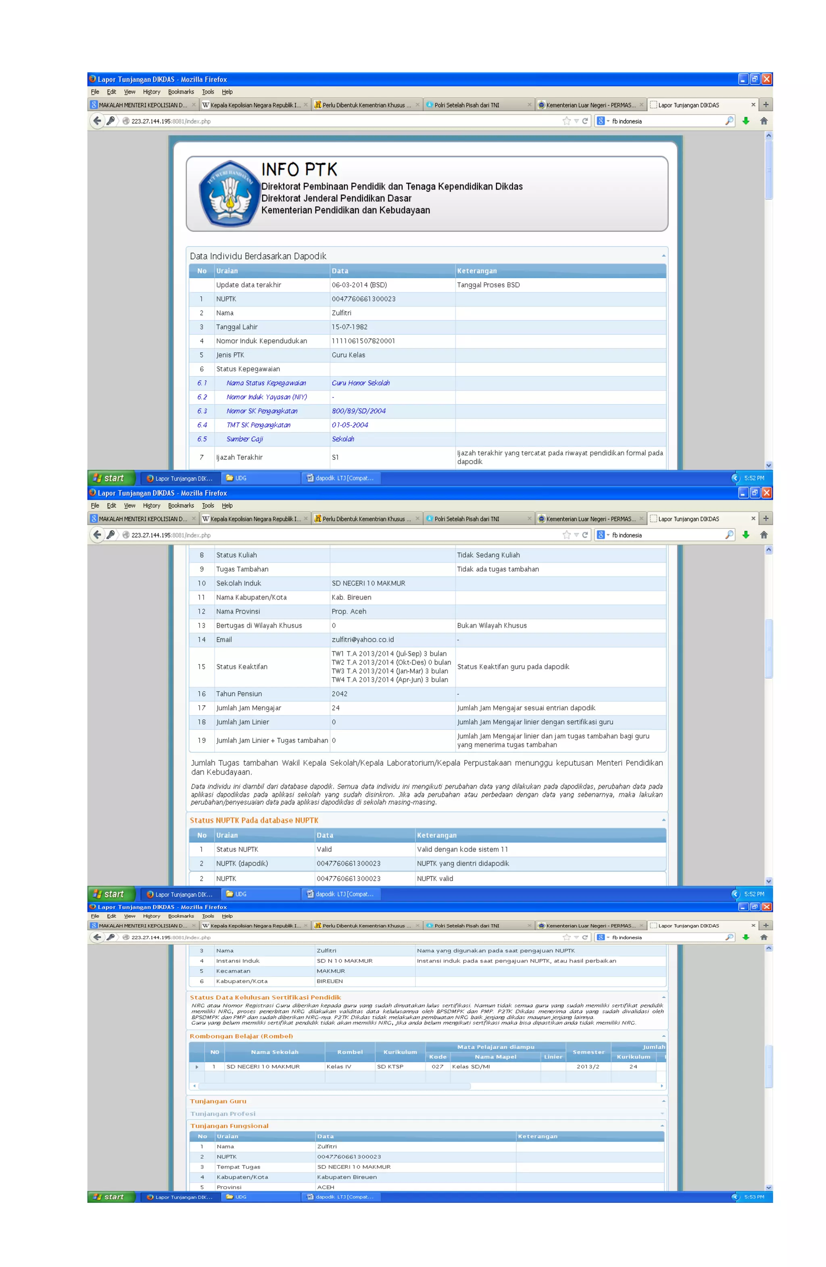Viewport: 826px width, 1267px height.
Task: Open Downloads via green arrow icon
Action: [746, 121]
